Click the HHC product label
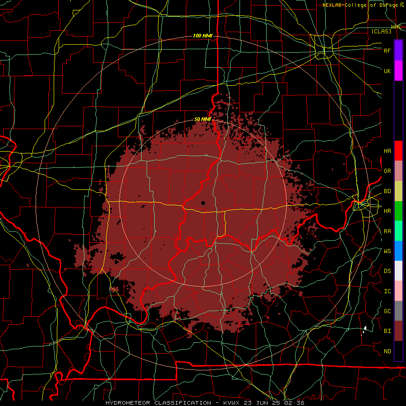This screenshot has height=406, width=406. pyautogui.click(x=396, y=27)
